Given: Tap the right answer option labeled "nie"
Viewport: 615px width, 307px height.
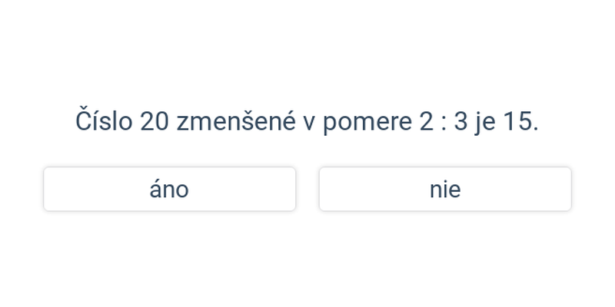Looking at the screenshot, I should coord(445,189).
